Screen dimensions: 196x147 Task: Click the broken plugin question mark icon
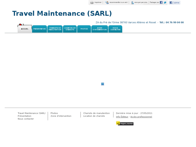point(102,84)
